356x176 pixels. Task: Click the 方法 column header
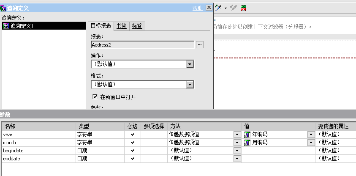point(204,126)
